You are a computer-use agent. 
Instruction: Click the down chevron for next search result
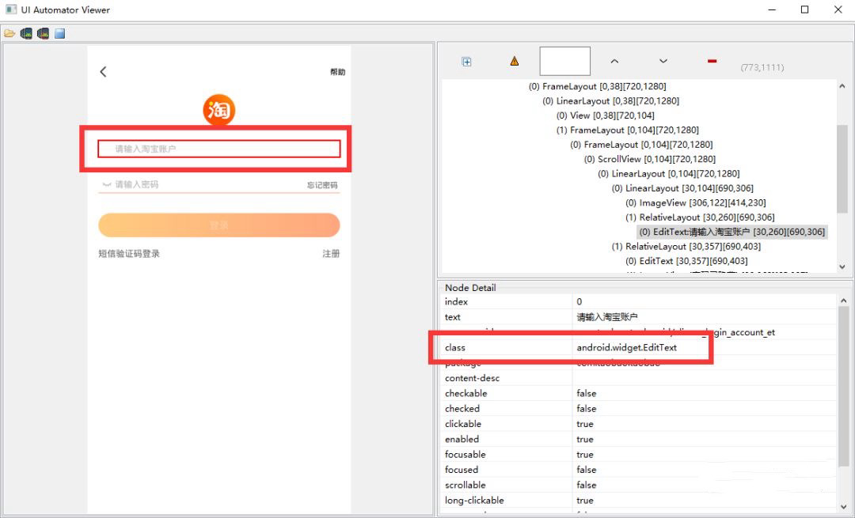pyautogui.click(x=663, y=61)
